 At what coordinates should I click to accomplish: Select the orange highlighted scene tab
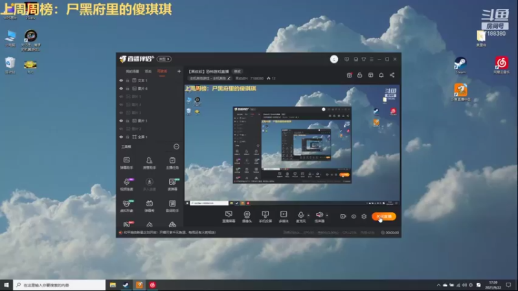point(162,71)
